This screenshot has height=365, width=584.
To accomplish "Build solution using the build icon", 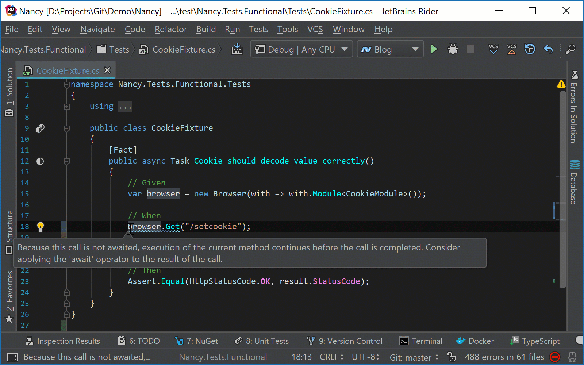I will (x=237, y=49).
